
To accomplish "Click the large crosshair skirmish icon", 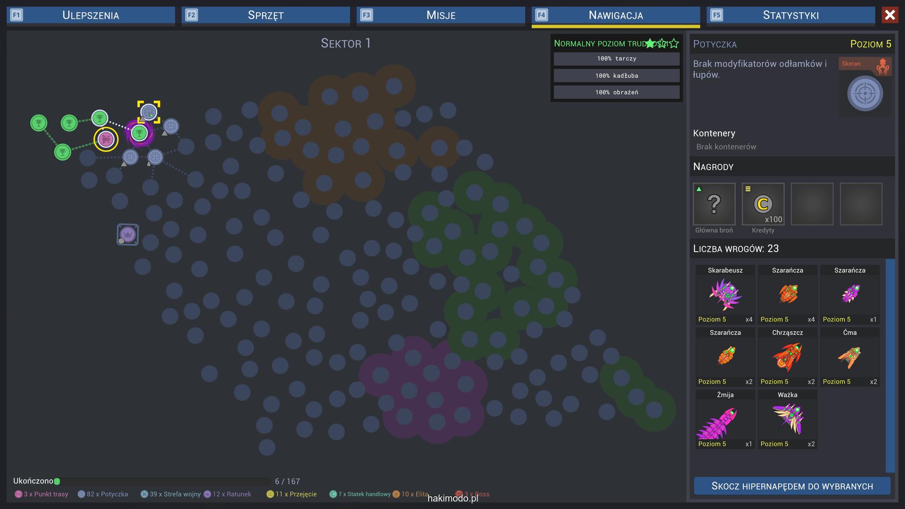I will point(864,94).
